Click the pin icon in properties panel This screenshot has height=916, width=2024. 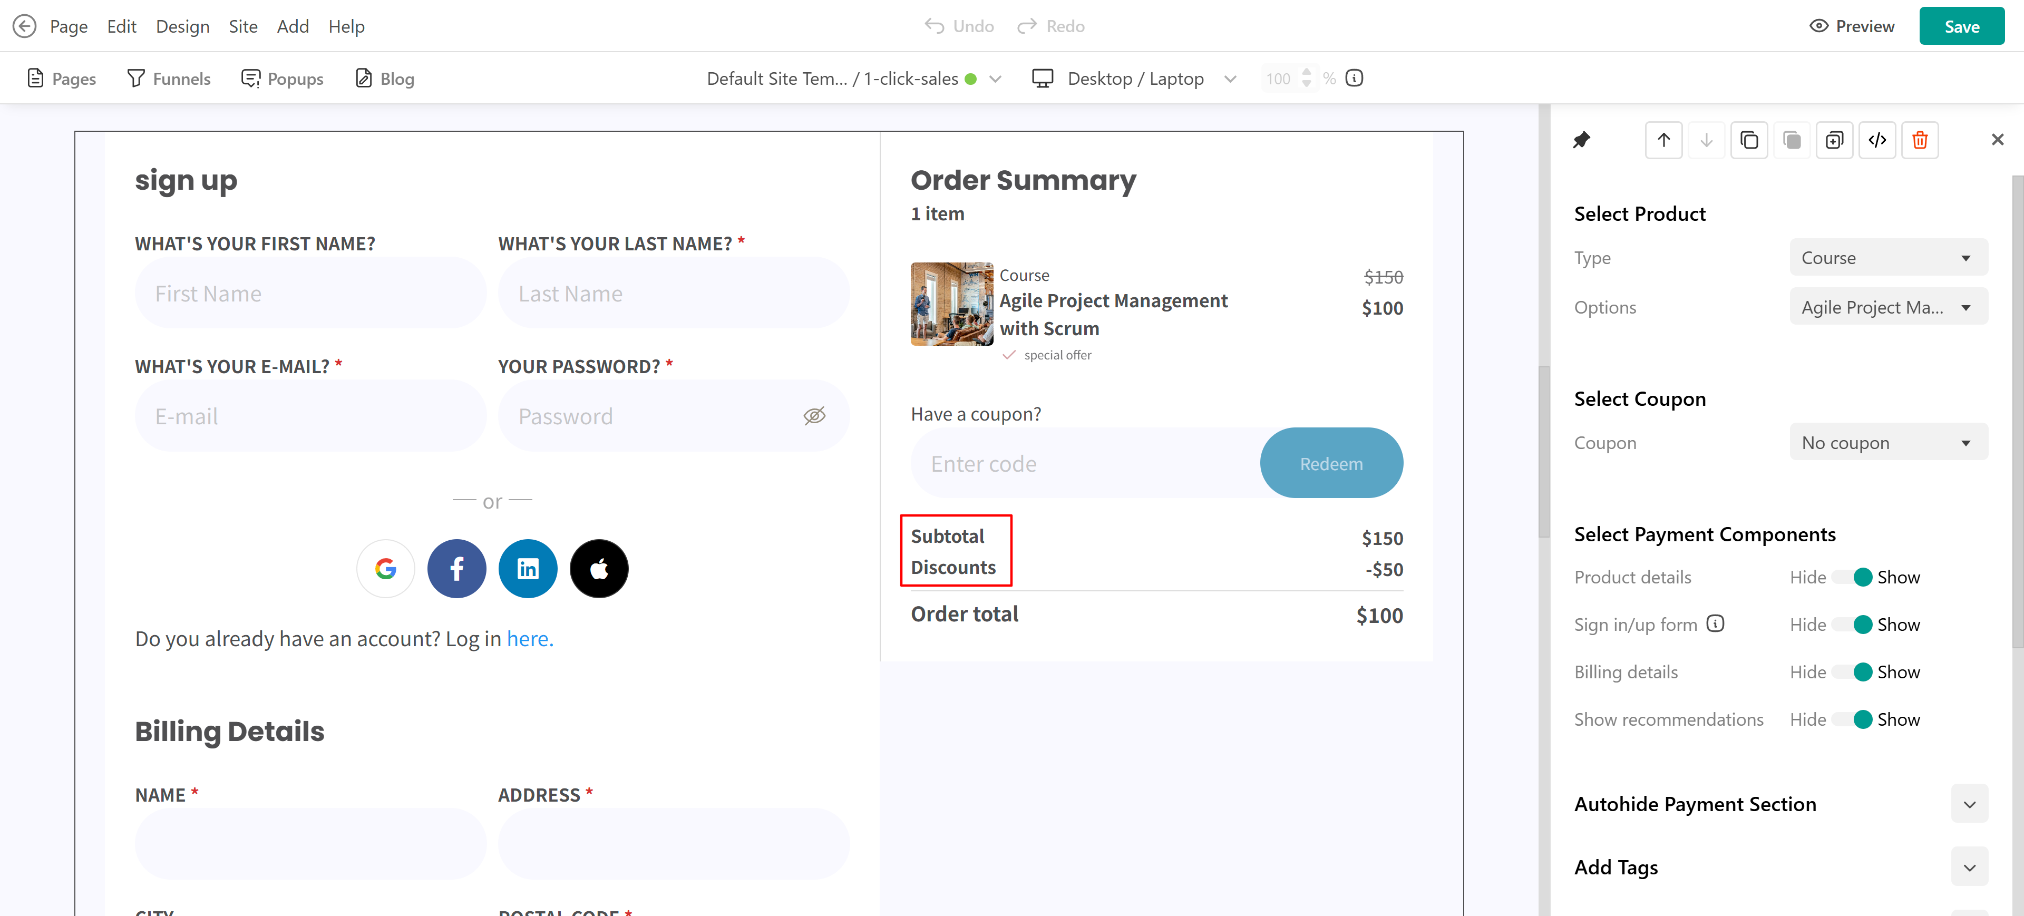tap(1581, 141)
